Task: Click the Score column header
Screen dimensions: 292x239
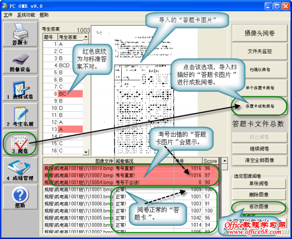Action: point(210,161)
